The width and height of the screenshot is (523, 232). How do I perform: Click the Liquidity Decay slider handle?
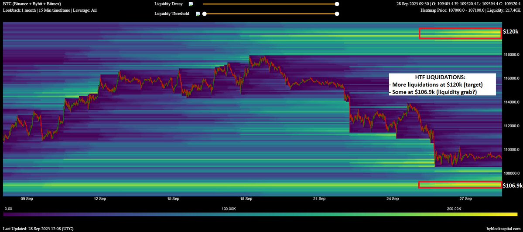[x=337, y=4]
